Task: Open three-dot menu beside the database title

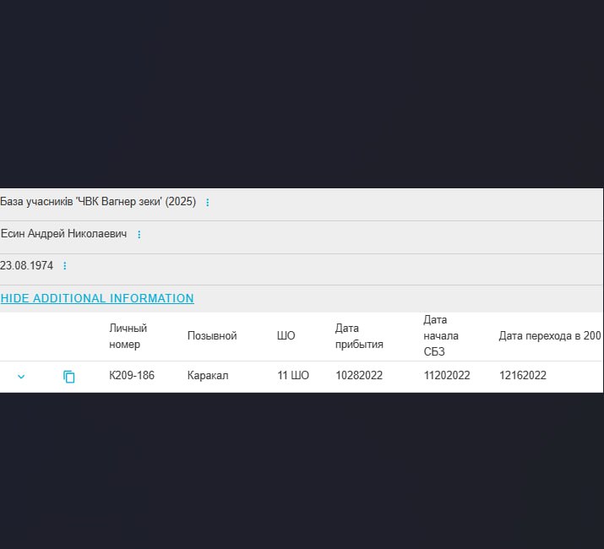Action: [208, 203]
